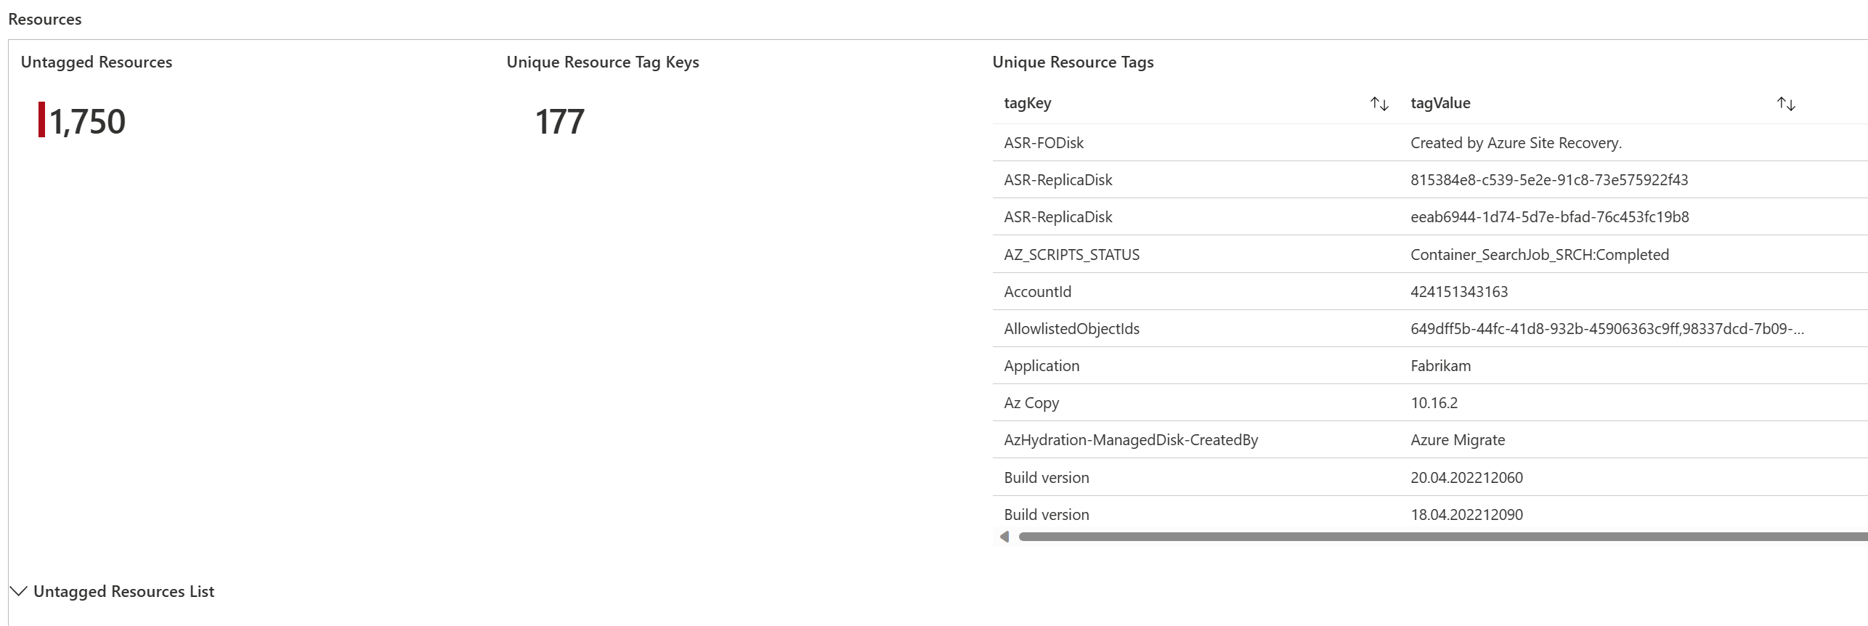Screen dimensions: 1868x626
Task: Click the 'Created by Azure Site Recovery.' value
Action: pos(1516,143)
